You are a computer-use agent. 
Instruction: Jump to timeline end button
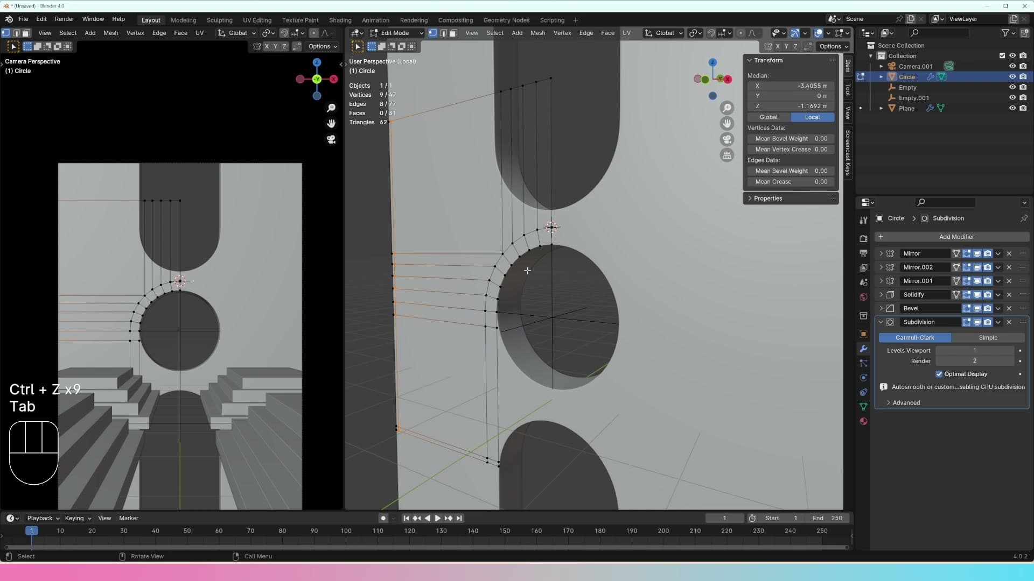tap(459, 518)
